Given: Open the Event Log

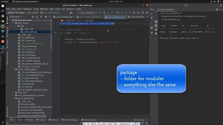Looking at the screenshot, I should click(x=139, y=120).
